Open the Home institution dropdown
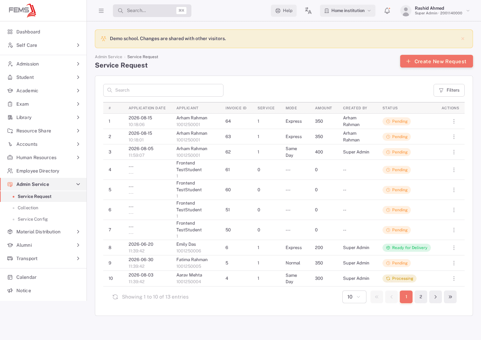 348,11
